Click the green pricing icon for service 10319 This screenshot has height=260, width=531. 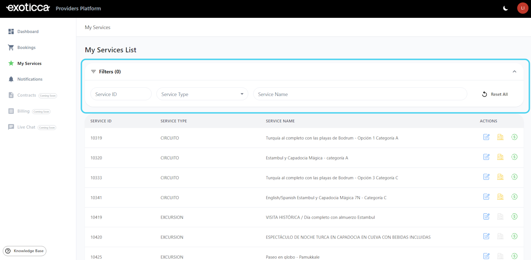(514, 137)
